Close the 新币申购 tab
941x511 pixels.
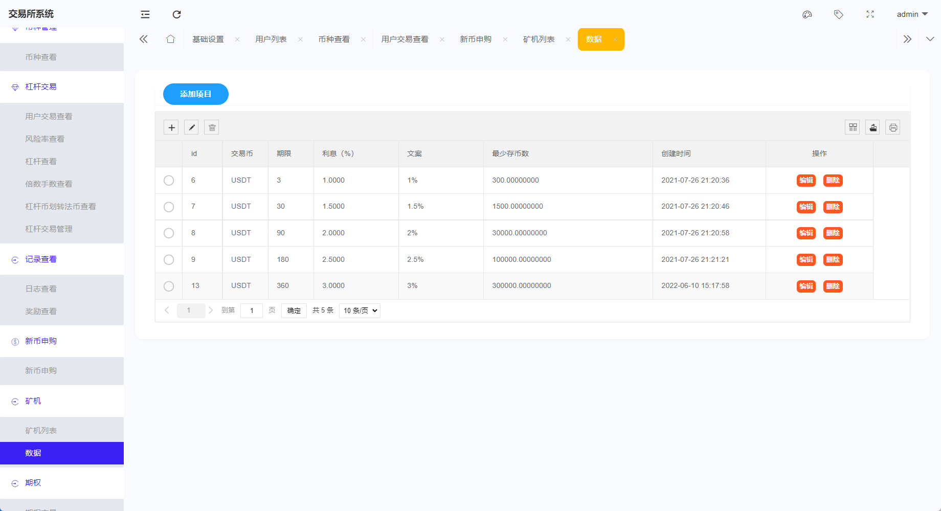point(505,39)
